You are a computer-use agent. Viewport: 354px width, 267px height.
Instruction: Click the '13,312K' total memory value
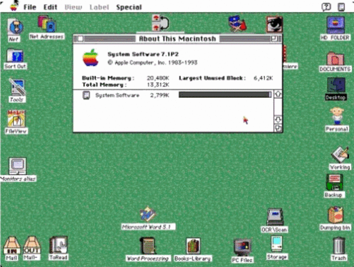158,85
